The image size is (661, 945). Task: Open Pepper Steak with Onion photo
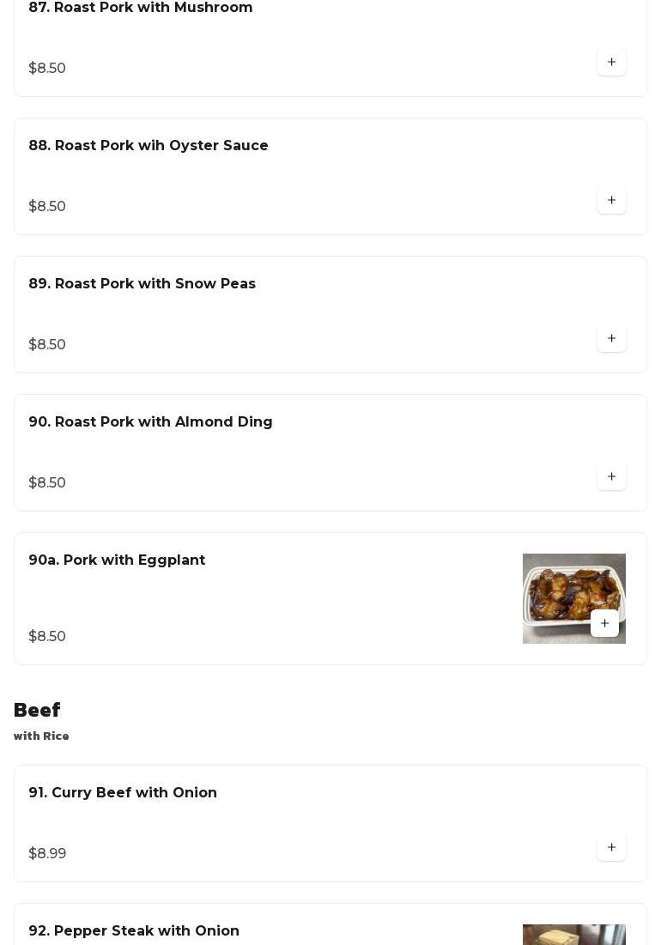(x=573, y=934)
